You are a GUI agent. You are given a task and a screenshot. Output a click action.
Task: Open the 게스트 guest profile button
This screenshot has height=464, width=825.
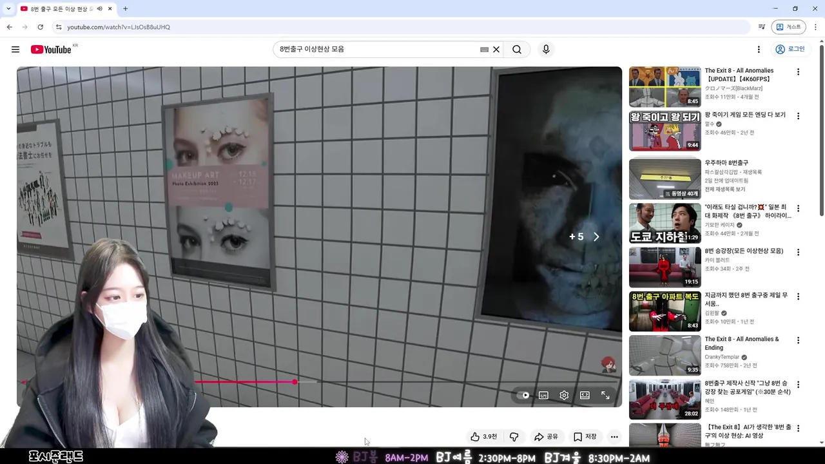pos(788,27)
